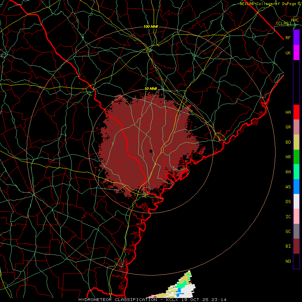Click the GC gray legend color swatch

296,231
